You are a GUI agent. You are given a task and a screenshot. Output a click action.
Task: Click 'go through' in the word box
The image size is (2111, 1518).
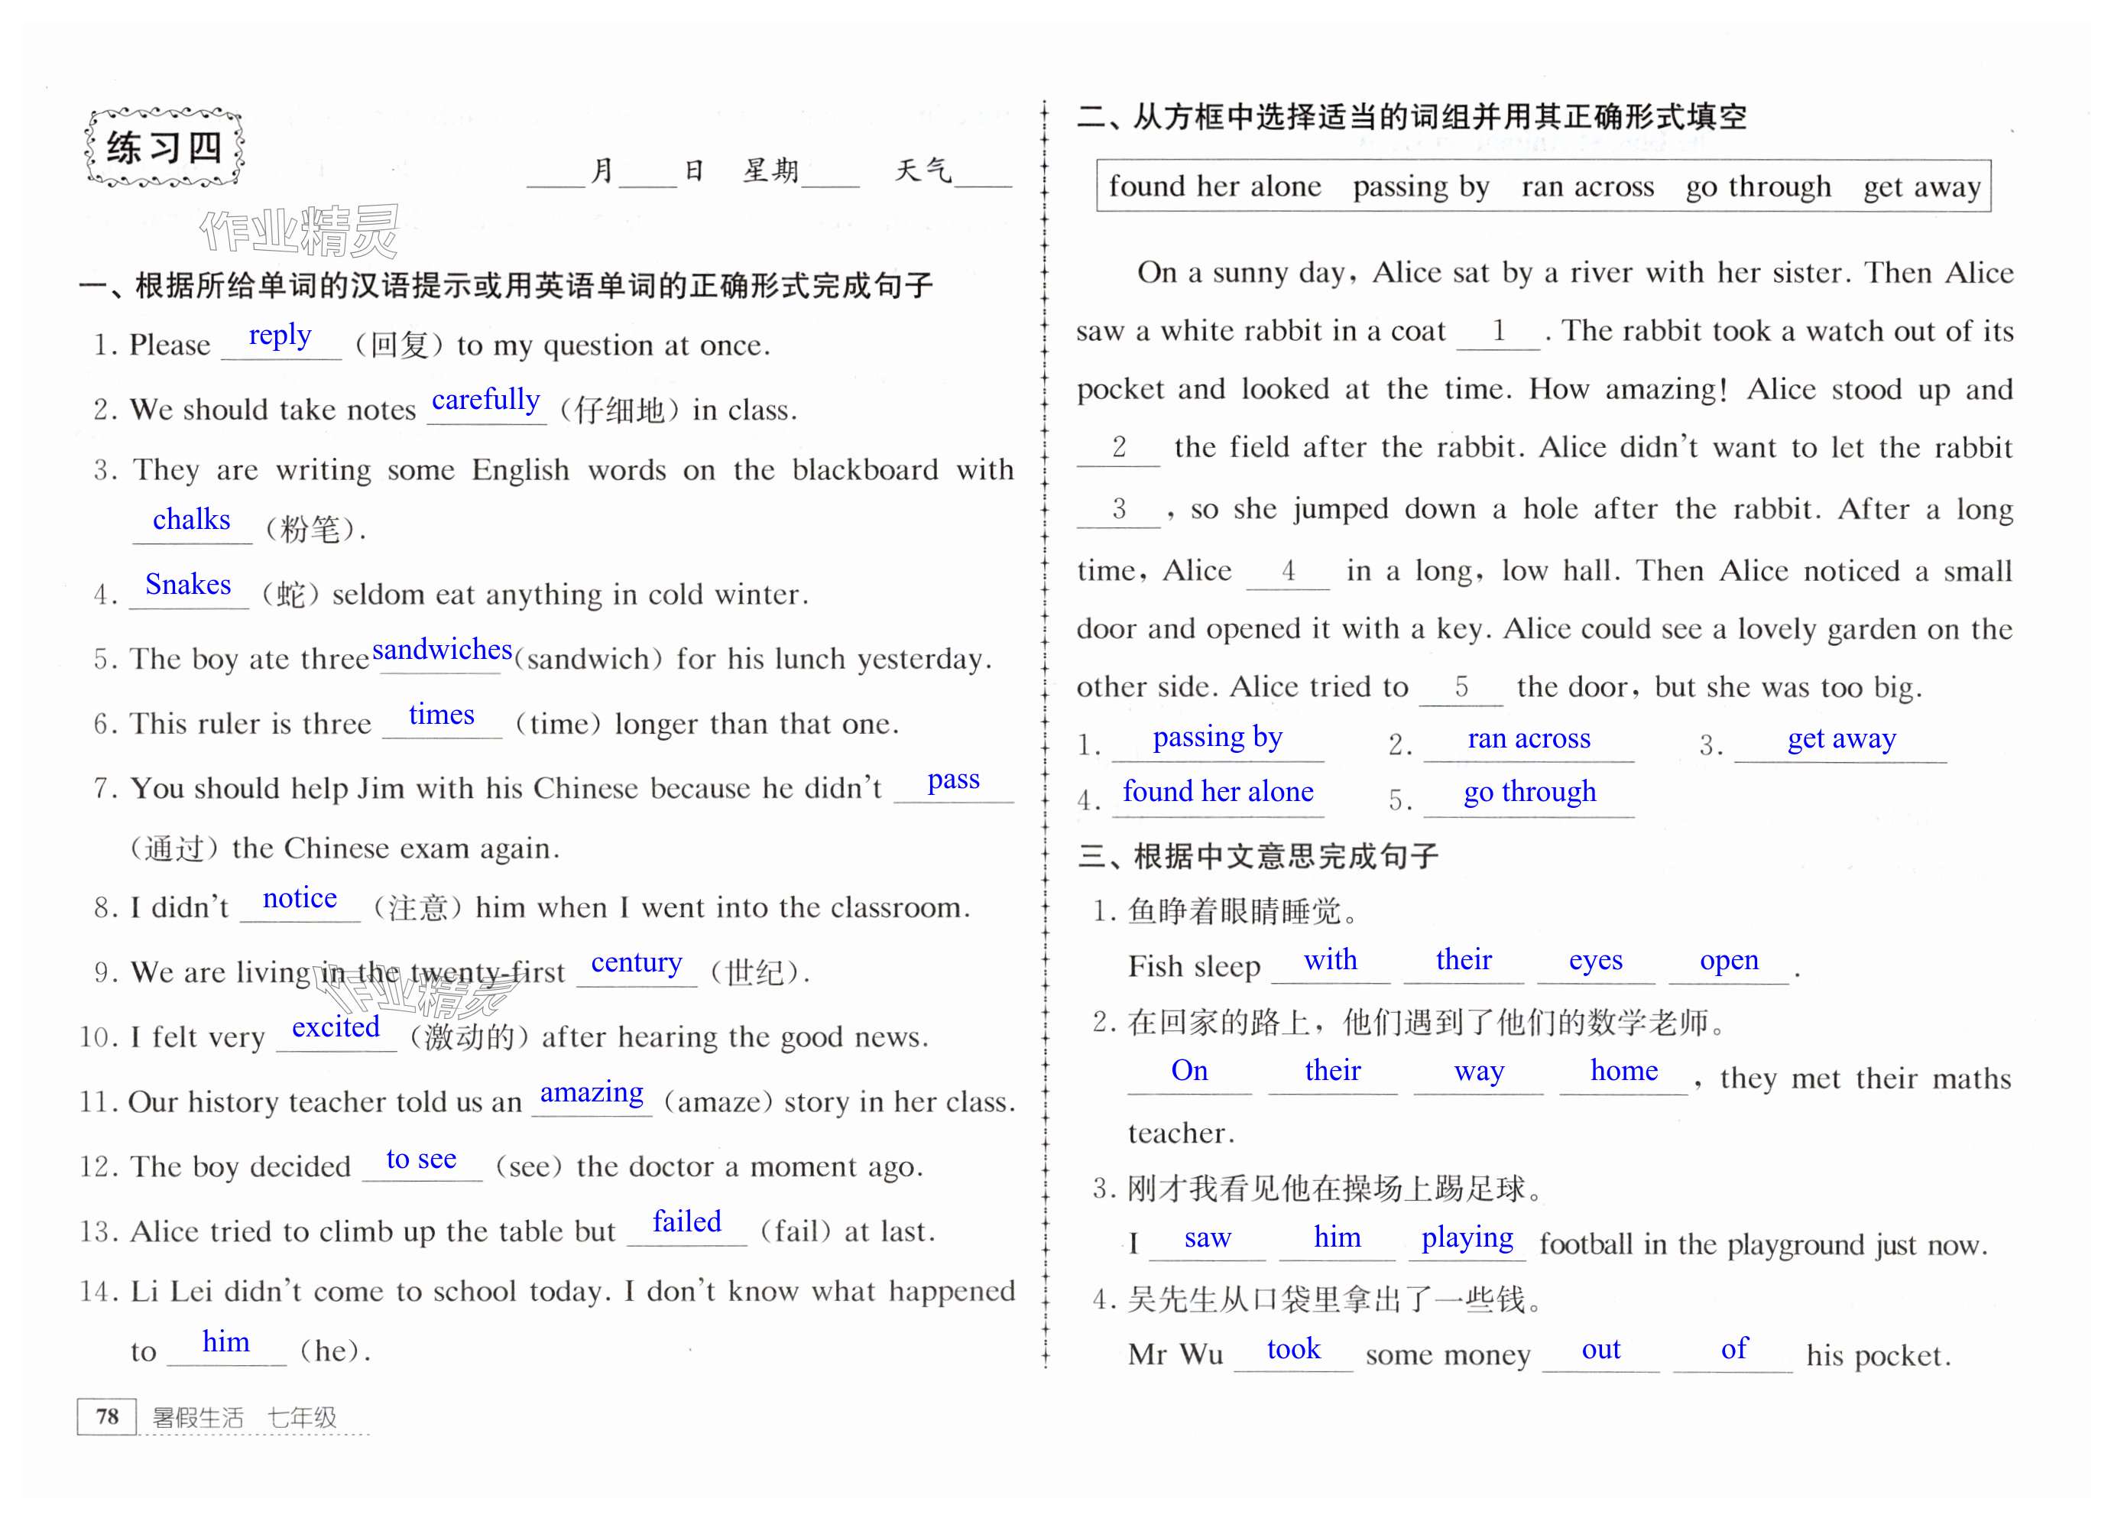(1758, 187)
